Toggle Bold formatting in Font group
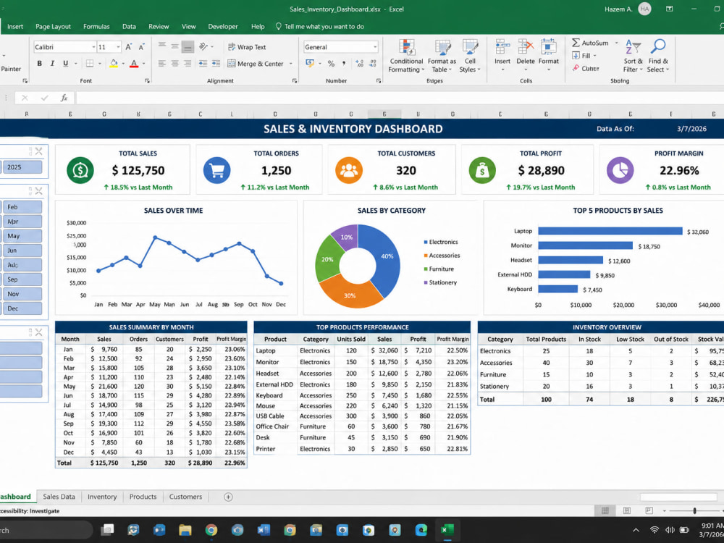Viewport: 724px width, 543px height. (40, 64)
